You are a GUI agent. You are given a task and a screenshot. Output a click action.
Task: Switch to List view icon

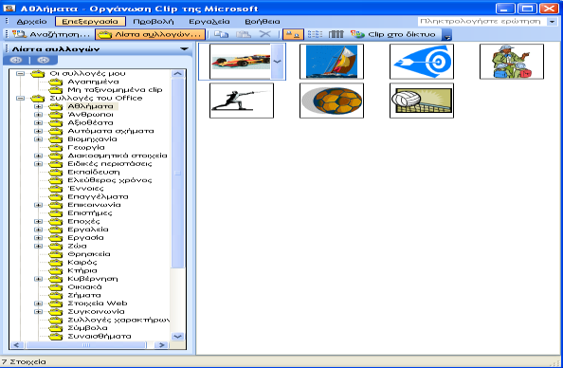click(315, 34)
